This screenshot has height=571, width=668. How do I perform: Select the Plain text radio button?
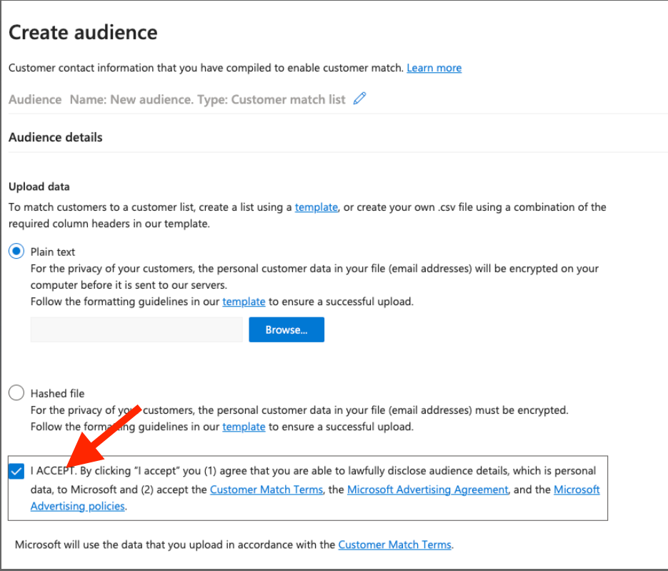[16, 252]
